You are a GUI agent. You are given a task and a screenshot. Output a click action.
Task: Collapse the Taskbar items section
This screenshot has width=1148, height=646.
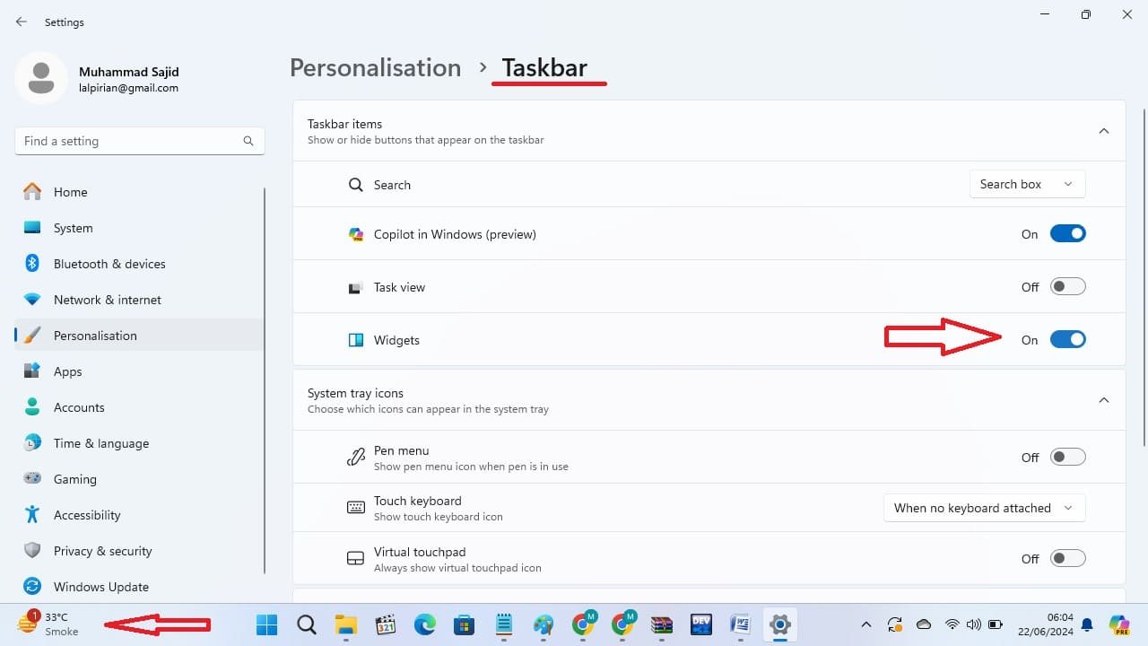point(1104,131)
